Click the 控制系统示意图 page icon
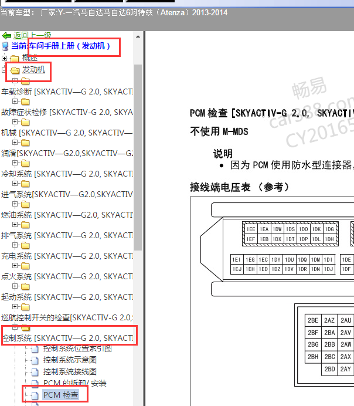 click(x=35, y=360)
